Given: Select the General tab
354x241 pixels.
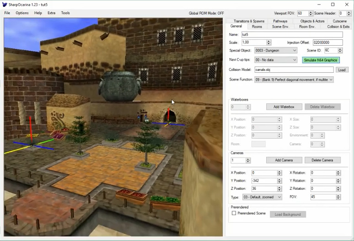Looking at the screenshot, I should tap(236, 26).
